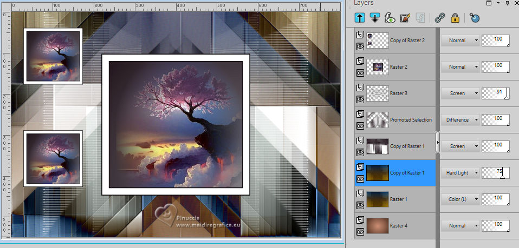
Task: Click the Raster 2 layer thumbnail
Action: point(378,66)
